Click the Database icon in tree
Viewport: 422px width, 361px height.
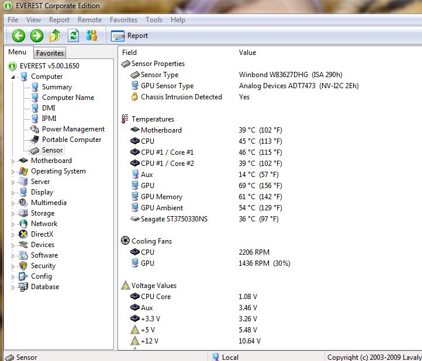pos(23,287)
